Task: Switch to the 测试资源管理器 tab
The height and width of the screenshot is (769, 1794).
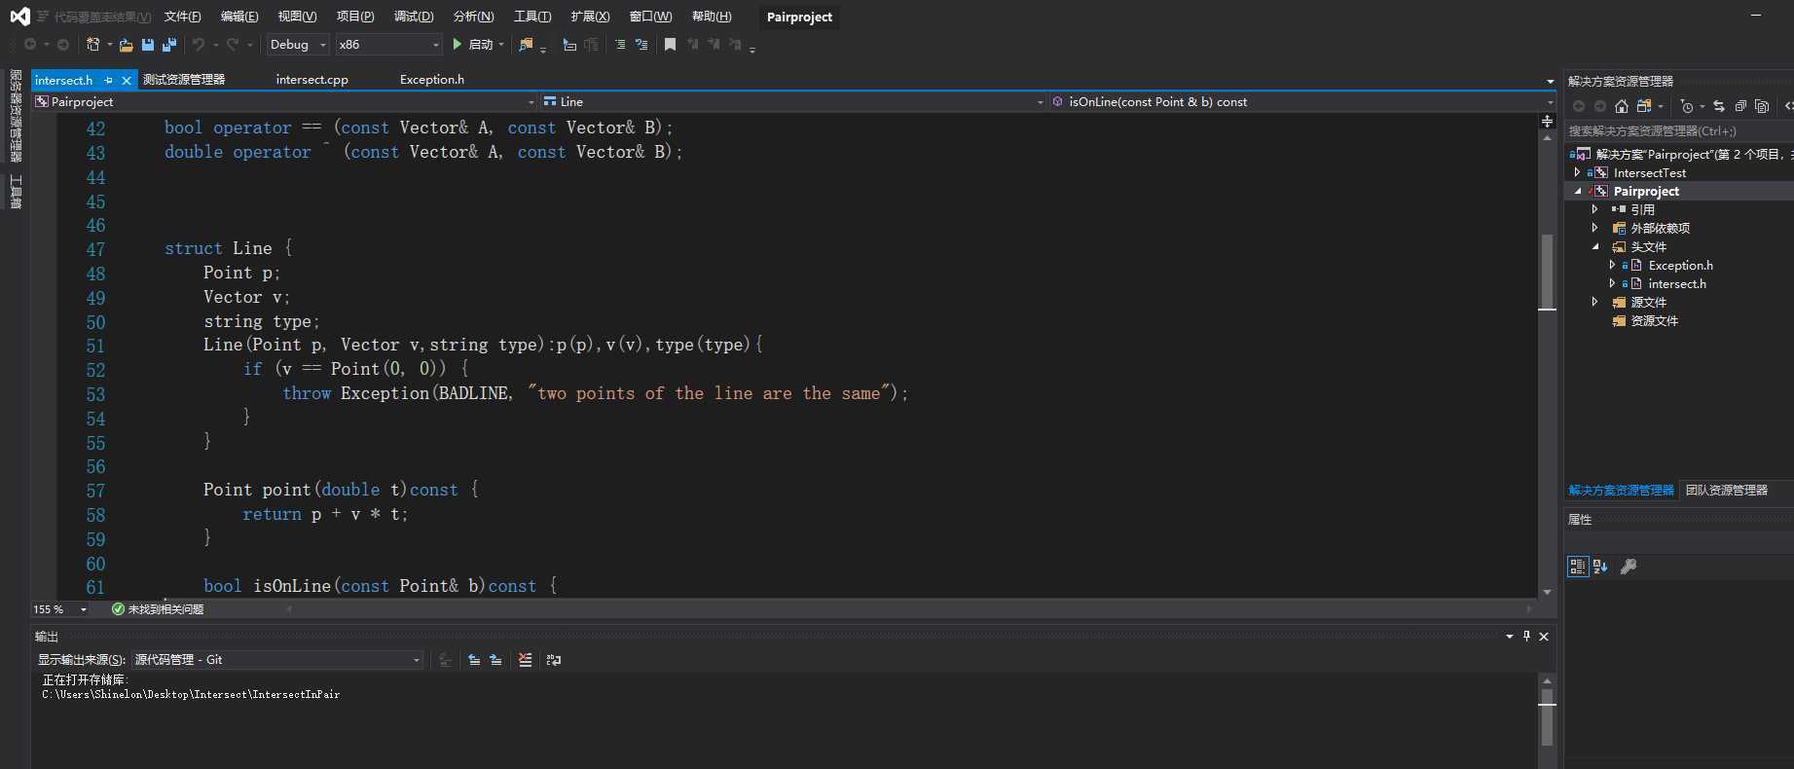Action: (x=184, y=80)
